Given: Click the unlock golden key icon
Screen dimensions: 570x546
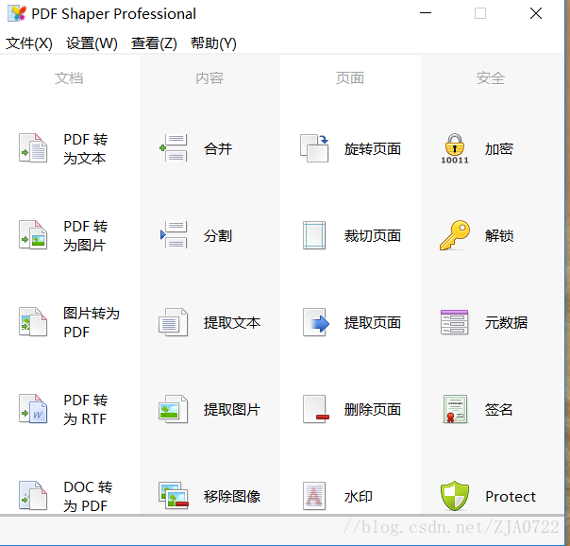Looking at the screenshot, I should pyautogui.click(x=455, y=235).
